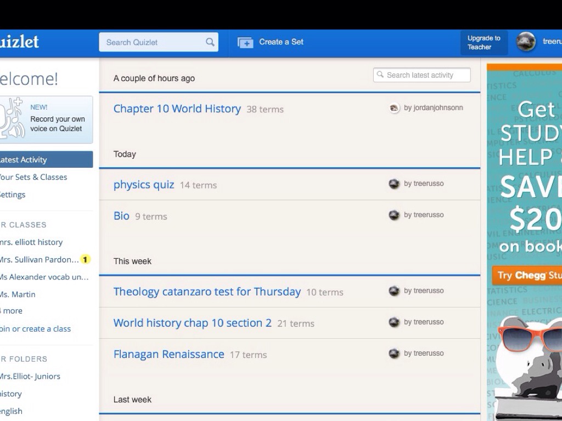Open the Chapter 10 World History set
562x421 pixels.
coord(177,109)
